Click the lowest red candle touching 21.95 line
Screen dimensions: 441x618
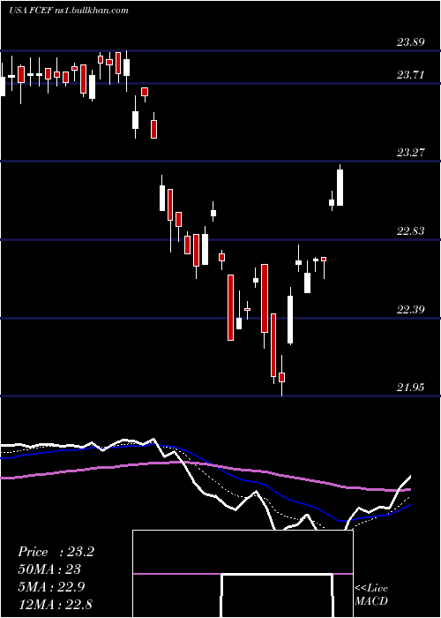pyautogui.click(x=281, y=376)
